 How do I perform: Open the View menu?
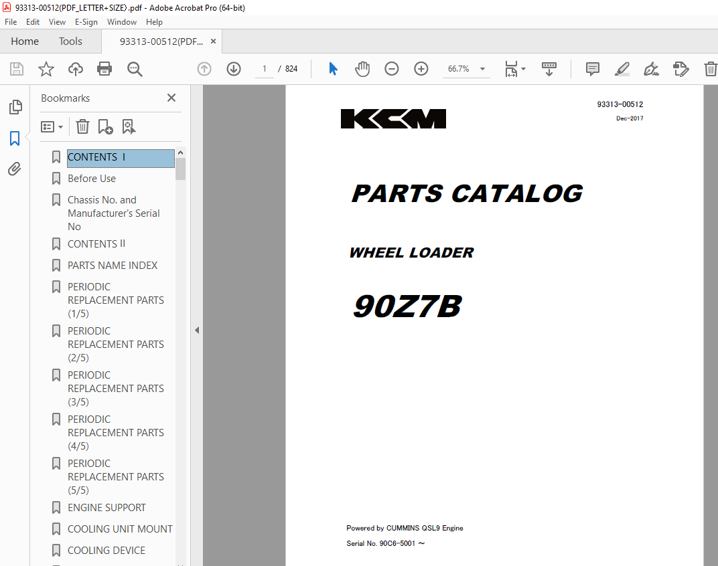pyautogui.click(x=57, y=22)
